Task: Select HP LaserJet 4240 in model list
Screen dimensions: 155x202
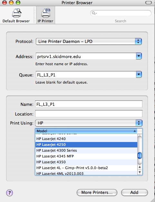Action: 86,139
